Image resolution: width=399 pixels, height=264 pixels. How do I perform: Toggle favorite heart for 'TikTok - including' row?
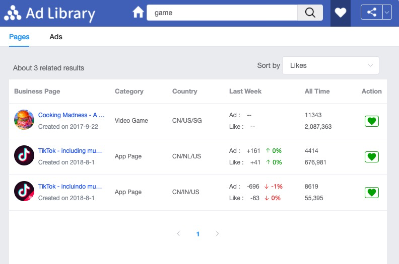(x=371, y=157)
